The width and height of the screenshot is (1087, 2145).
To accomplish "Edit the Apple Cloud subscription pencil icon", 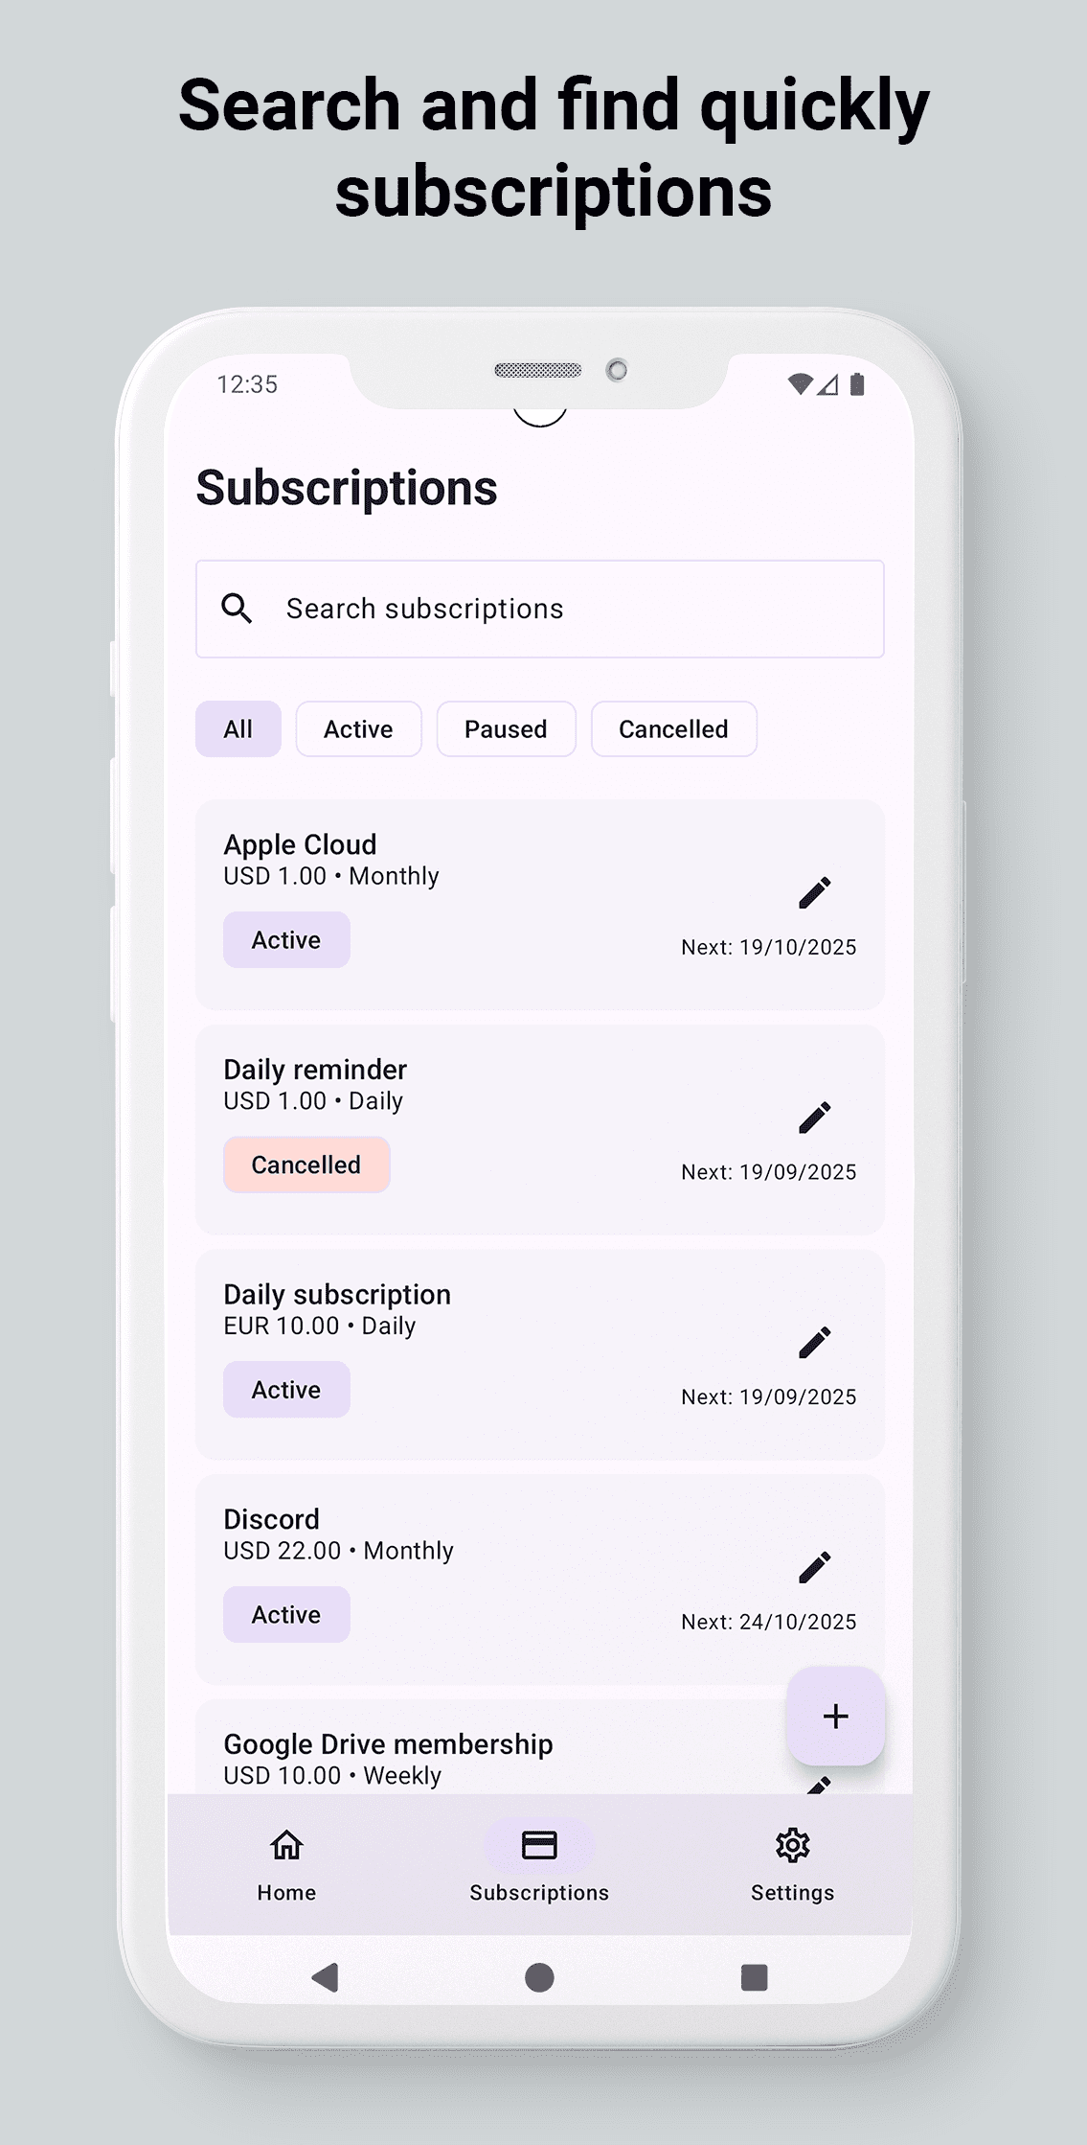I will [x=814, y=893].
